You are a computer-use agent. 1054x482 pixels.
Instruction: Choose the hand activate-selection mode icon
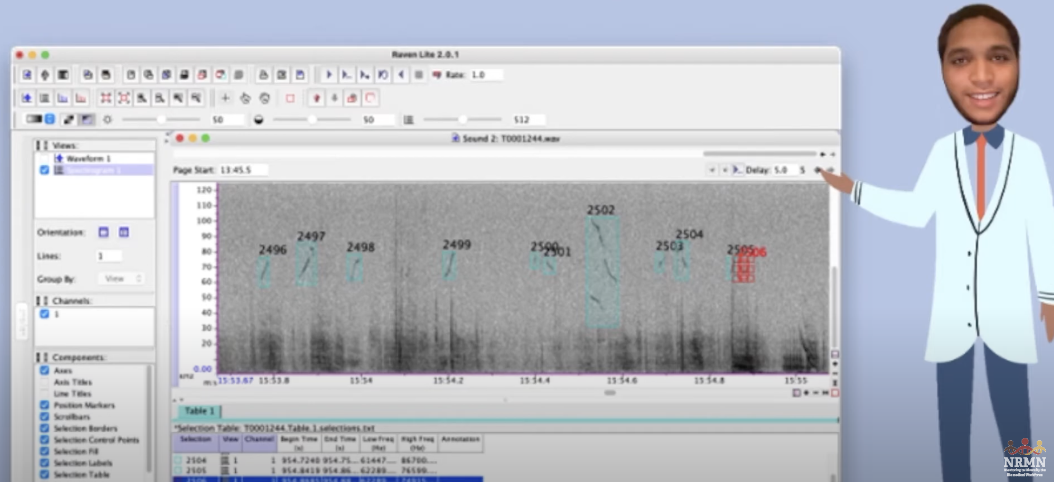pyautogui.click(x=245, y=98)
